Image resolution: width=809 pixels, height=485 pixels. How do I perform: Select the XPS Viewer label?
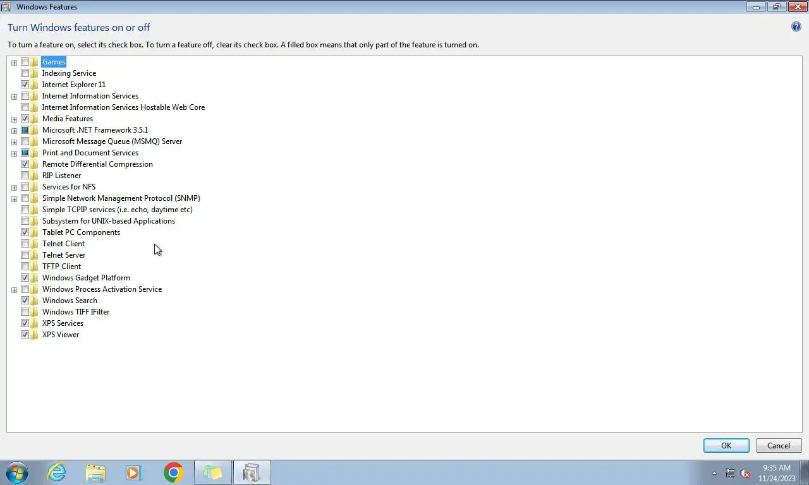point(61,335)
